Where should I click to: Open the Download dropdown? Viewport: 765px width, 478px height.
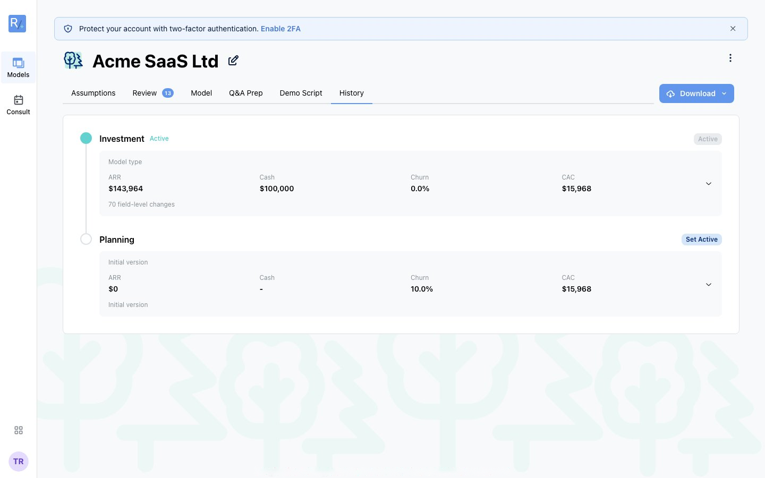click(x=696, y=93)
